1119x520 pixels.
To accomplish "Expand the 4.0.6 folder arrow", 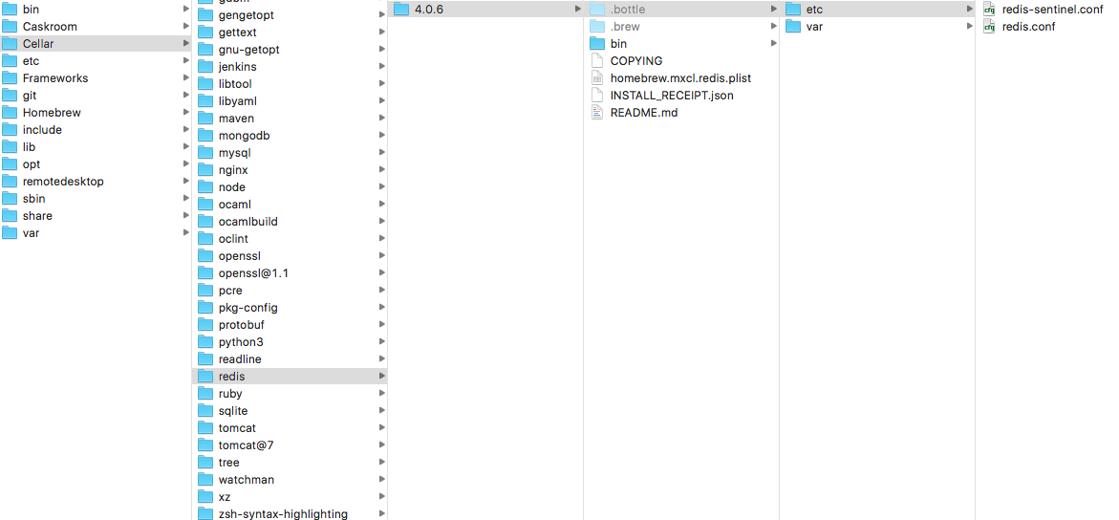I will pos(577,10).
